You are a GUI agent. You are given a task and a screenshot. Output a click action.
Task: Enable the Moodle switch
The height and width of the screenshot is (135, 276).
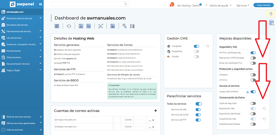[x=197, y=57]
